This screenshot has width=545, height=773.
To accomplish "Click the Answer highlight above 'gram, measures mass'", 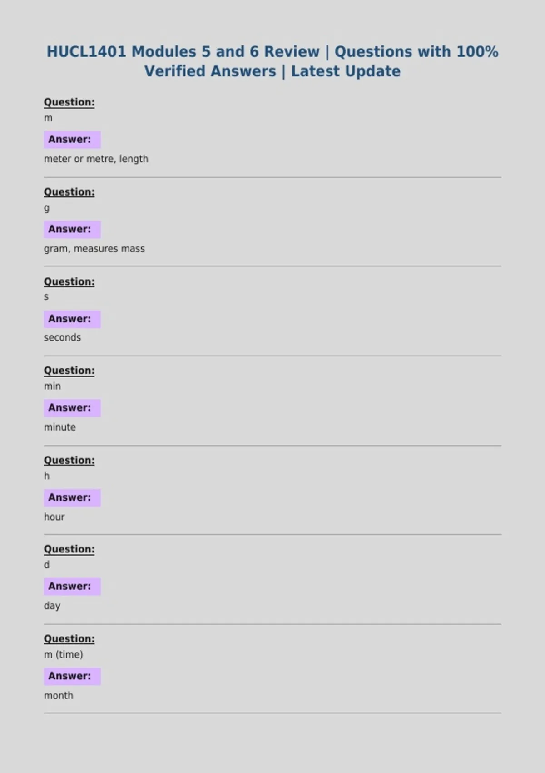I will pyautogui.click(x=72, y=229).
